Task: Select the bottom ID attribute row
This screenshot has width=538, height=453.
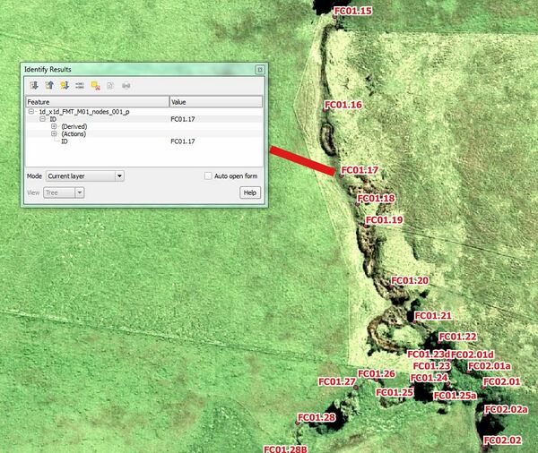Action: pos(65,141)
